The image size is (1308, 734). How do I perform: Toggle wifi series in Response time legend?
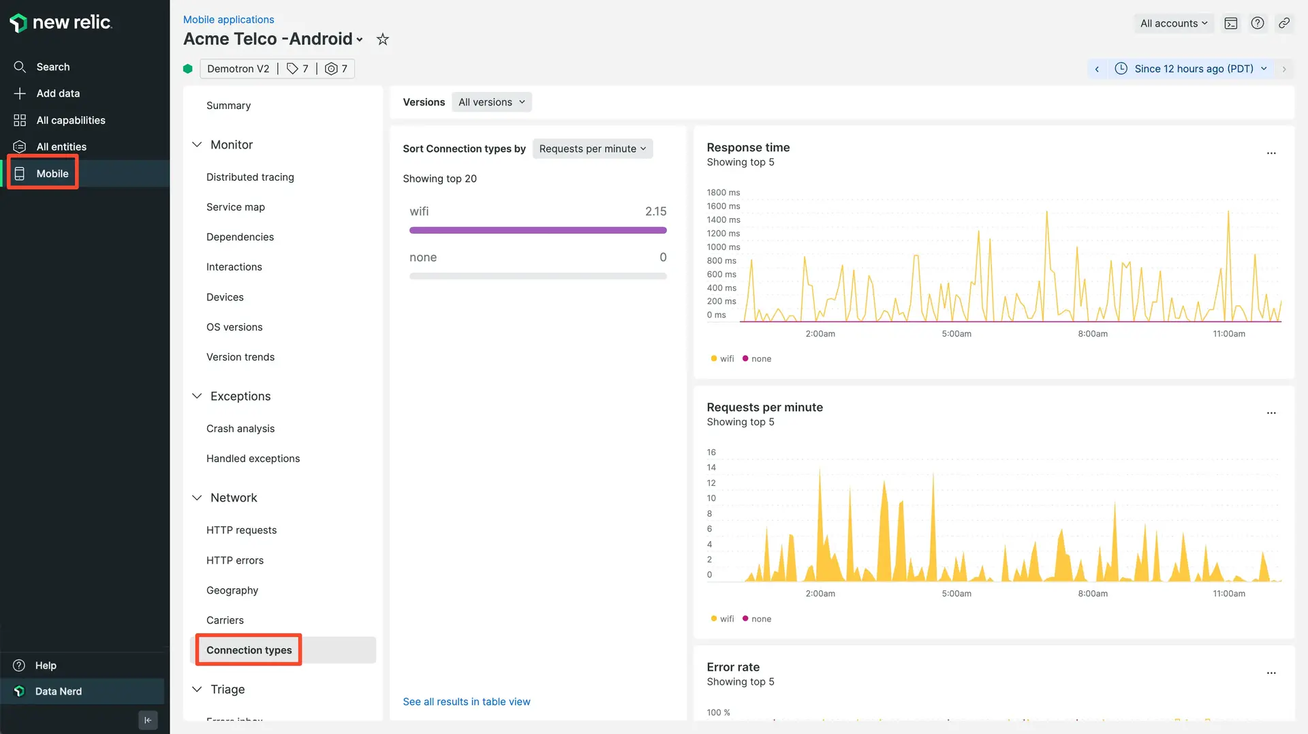pyautogui.click(x=722, y=359)
